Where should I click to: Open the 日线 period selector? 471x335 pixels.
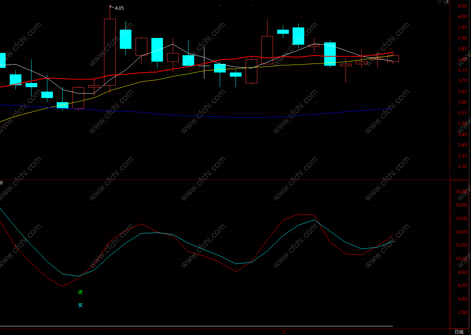[459, 332]
